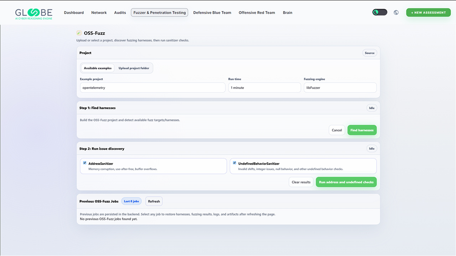Click 'Step 2: Run issue discovery' heading
The image size is (456, 256).
(102, 149)
